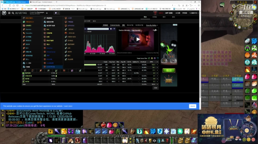Open the chat bubble button in header
The height and width of the screenshot is (144, 258).
pos(57,13)
